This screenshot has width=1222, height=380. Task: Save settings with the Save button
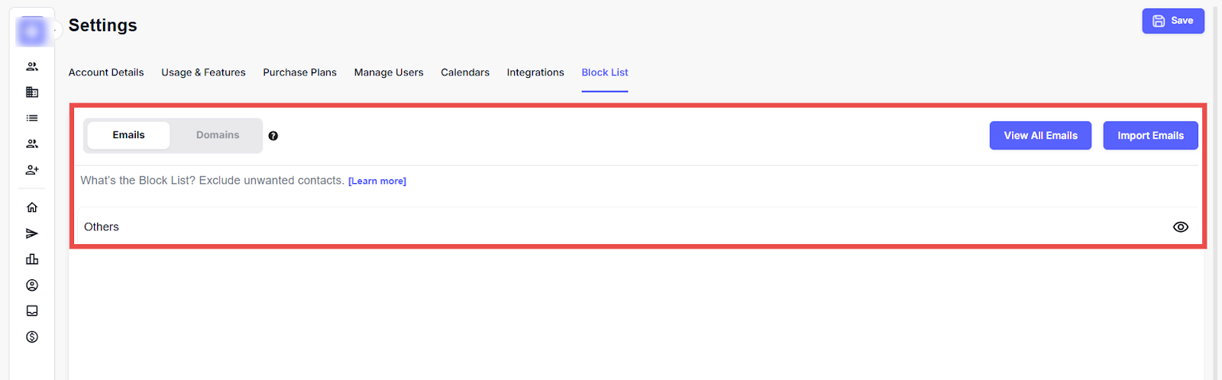[1172, 21]
